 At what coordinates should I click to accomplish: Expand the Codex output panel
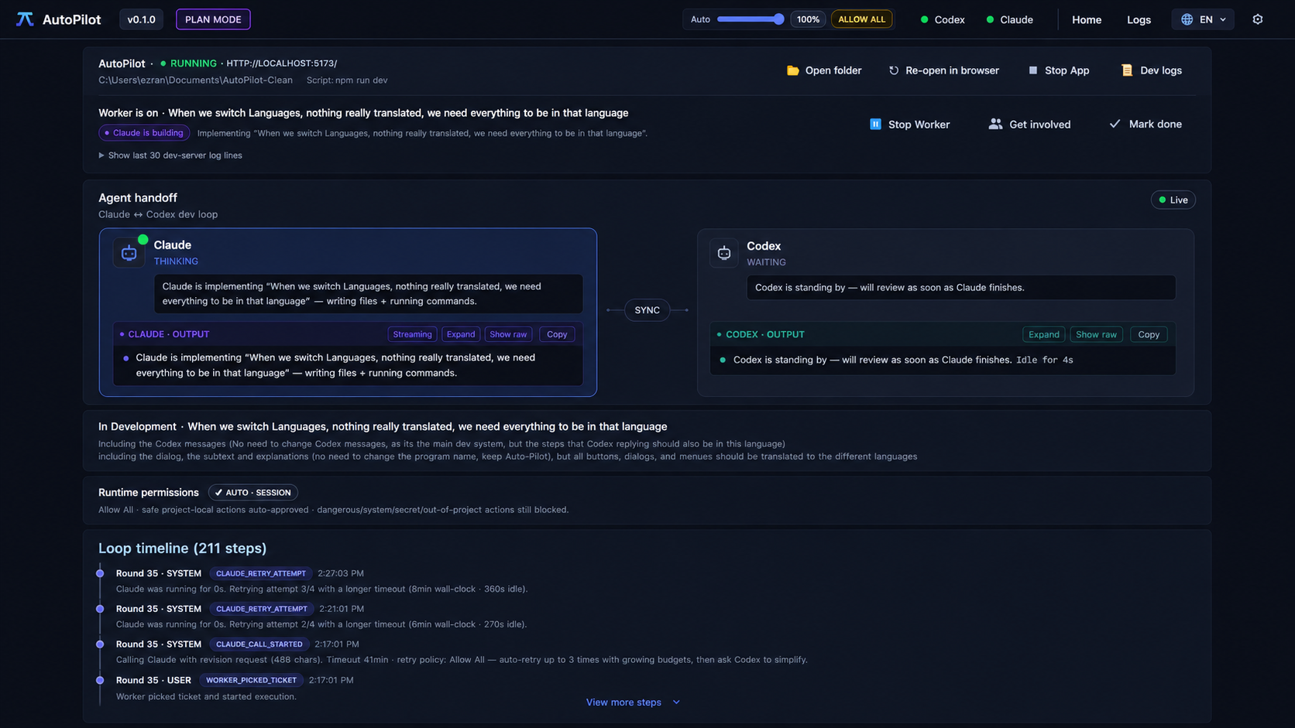1043,334
